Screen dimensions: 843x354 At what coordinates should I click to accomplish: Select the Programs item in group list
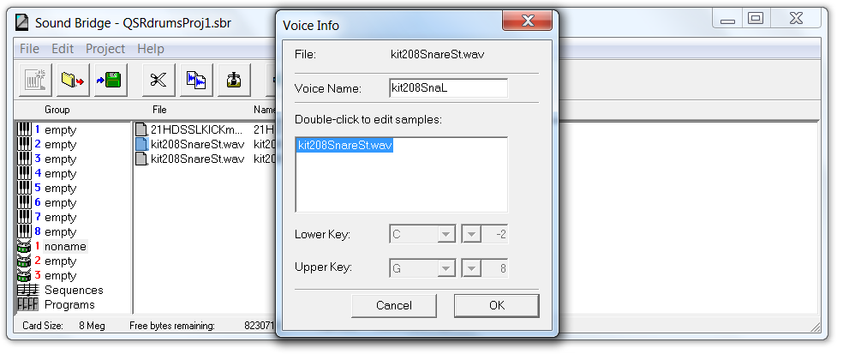[69, 305]
